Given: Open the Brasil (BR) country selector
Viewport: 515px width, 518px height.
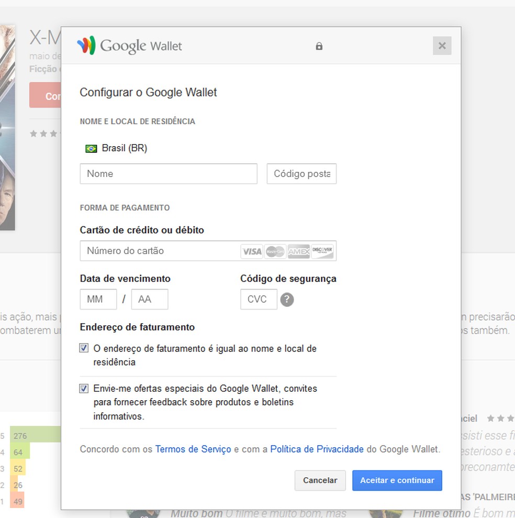Looking at the screenshot, I should (116, 148).
